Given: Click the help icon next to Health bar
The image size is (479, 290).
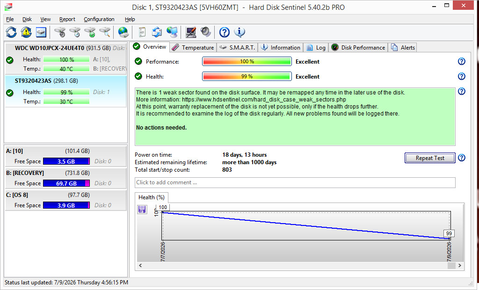Looking at the screenshot, I should (x=462, y=76).
